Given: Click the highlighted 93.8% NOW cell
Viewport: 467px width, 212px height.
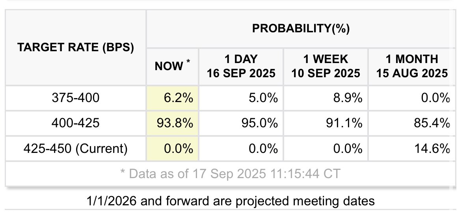Looking at the screenshot, I should coord(173,123).
